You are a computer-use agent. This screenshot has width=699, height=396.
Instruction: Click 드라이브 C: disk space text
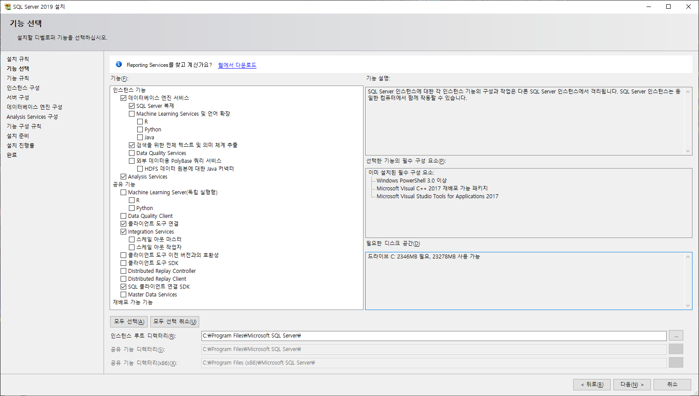[424, 257]
